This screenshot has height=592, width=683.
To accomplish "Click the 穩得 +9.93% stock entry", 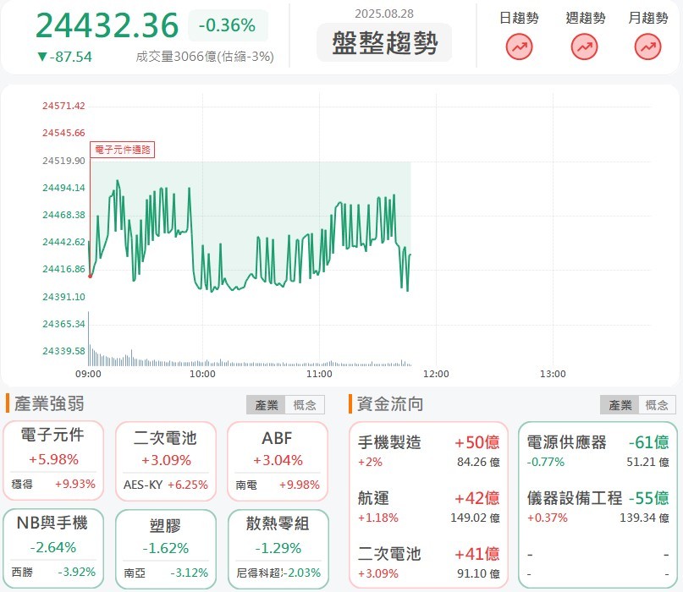I will 53,484.
